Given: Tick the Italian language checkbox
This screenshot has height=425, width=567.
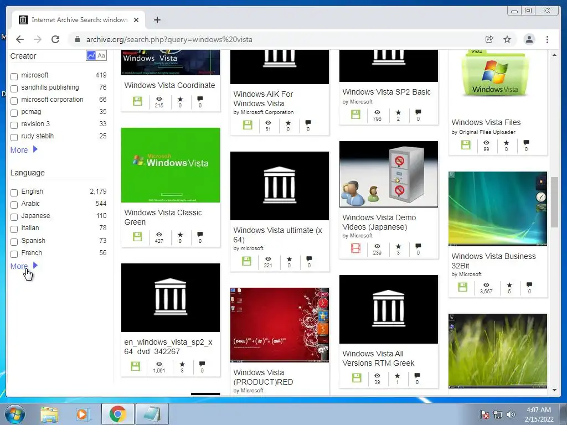Looking at the screenshot, I should click(x=14, y=229).
